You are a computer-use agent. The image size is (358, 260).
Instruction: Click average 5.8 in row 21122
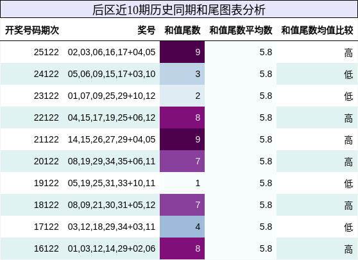[266, 139]
